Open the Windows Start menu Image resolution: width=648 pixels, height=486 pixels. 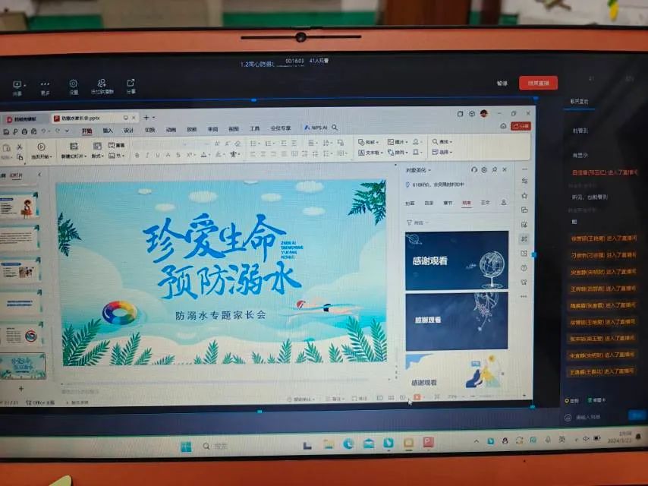tap(186, 447)
